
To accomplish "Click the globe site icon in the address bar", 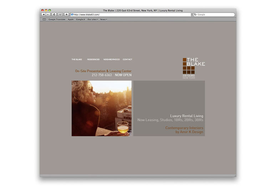I will (72, 15).
